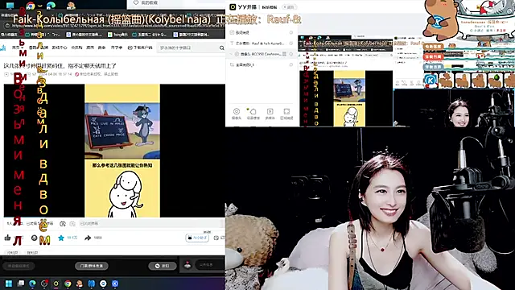Focus the Bilibili search input field
Viewport: 515px width, 290px height.
[x=187, y=48]
